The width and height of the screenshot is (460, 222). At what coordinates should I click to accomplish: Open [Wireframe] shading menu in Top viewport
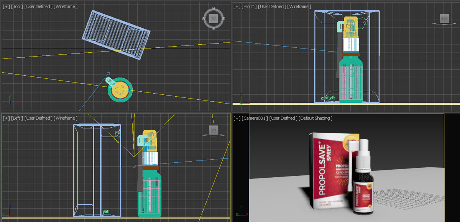66,6
